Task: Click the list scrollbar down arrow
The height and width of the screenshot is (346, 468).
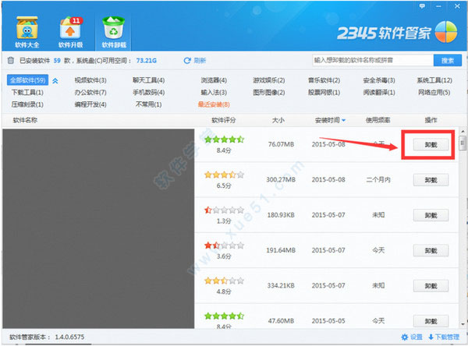Action: 463,324
